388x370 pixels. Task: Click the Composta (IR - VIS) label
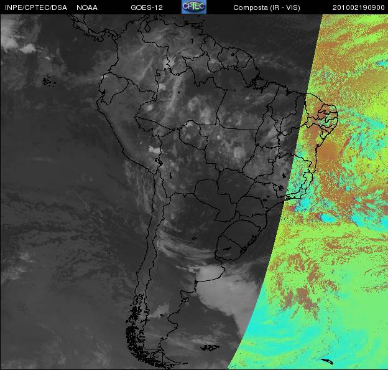coord(267,7)
